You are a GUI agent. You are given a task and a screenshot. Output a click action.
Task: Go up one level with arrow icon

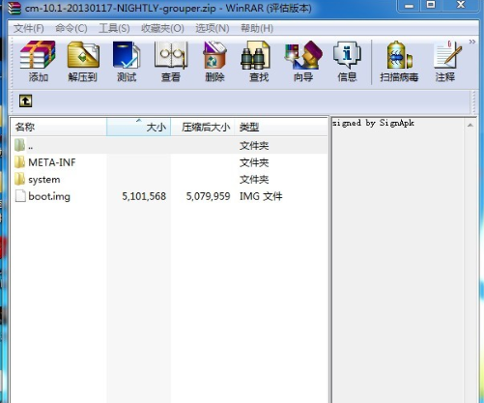pyautogui.click(x=25, y=101)
